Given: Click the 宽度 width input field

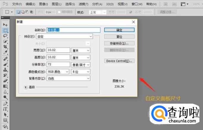Looking at the screenshot, I should pos(58,50).
